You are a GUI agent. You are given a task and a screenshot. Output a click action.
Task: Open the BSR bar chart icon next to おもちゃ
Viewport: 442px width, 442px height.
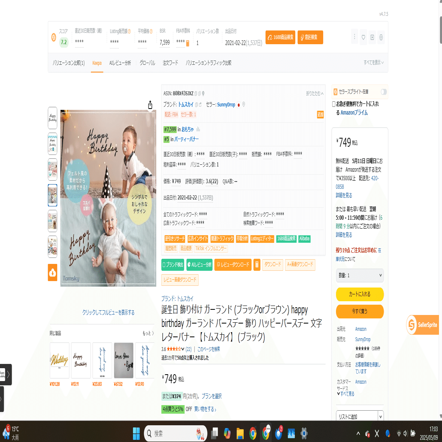click(x=198, y=129)
